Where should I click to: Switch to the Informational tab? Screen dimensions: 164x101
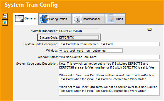coord(88,19)
